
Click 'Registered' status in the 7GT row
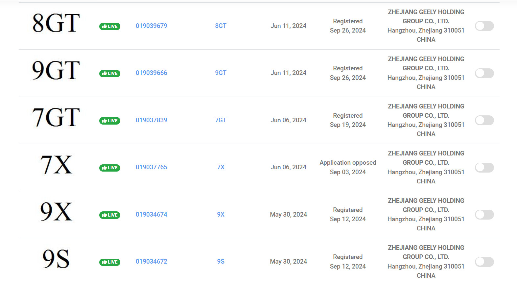348,115
